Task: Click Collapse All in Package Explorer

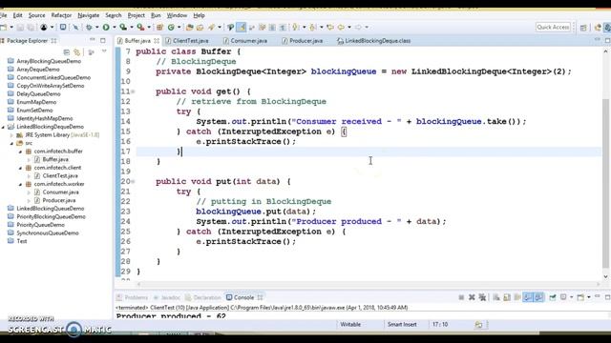Action: 67,52
